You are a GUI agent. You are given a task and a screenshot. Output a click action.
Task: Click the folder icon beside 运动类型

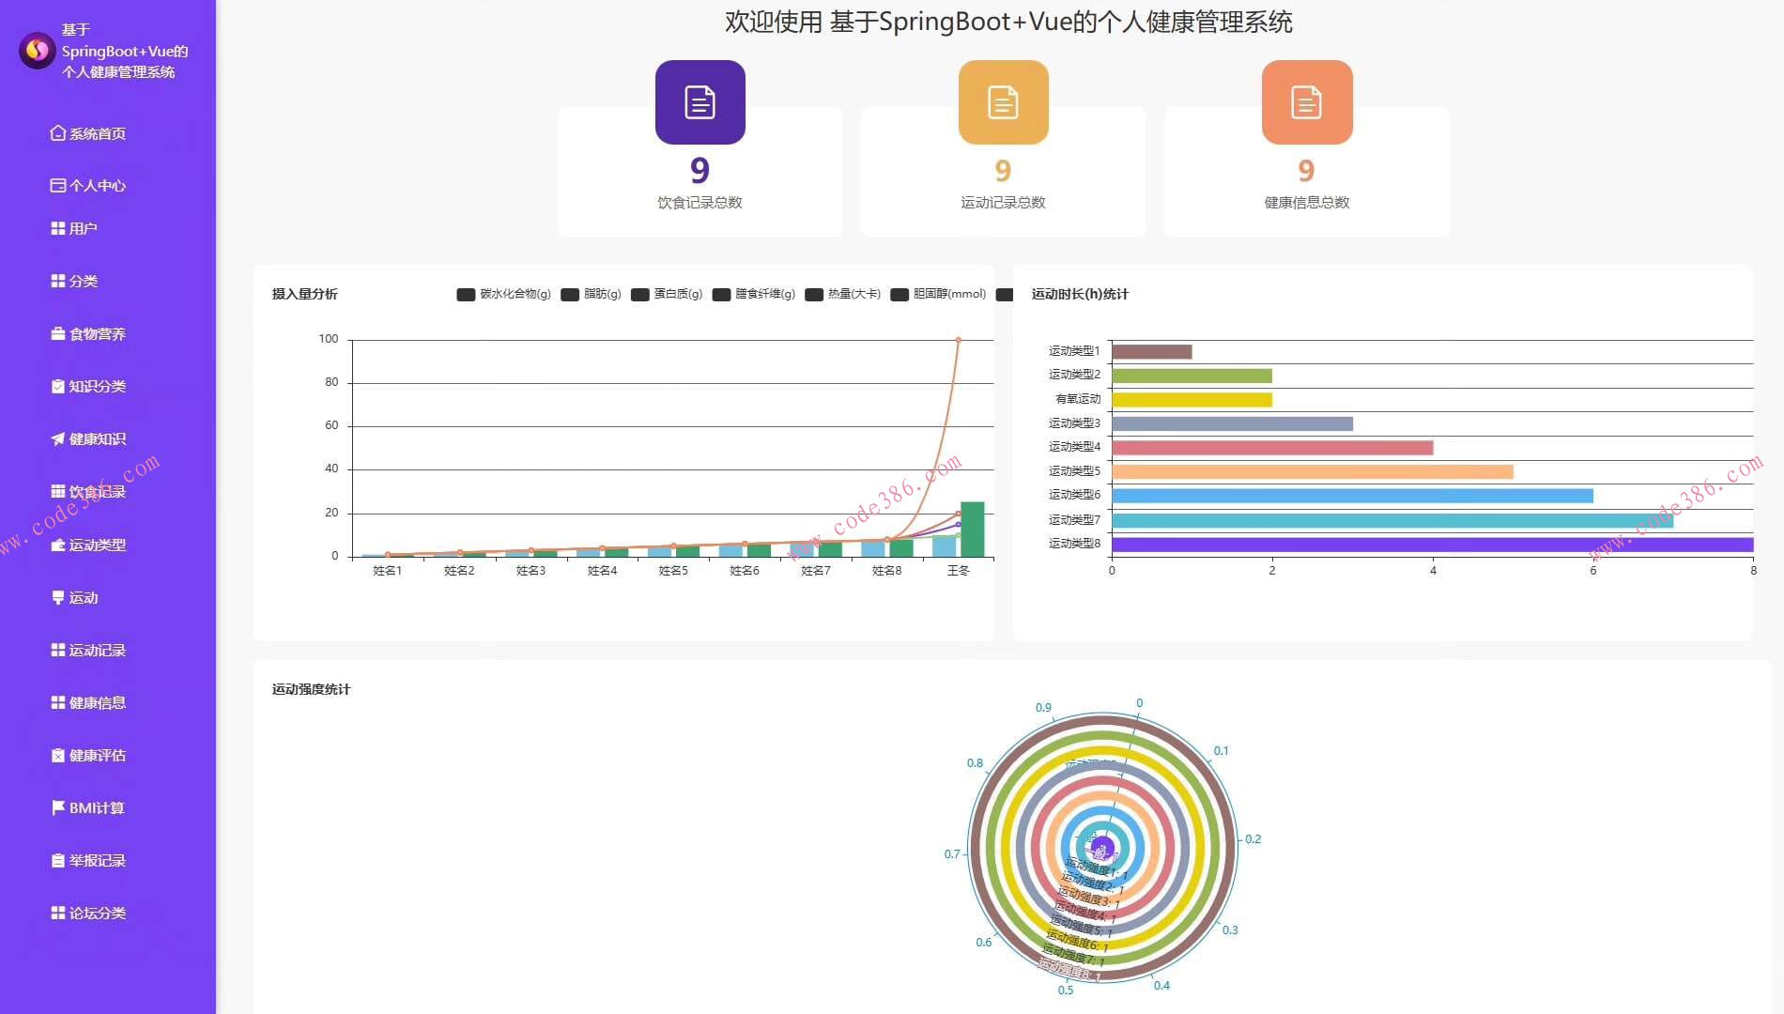(58, 545)
